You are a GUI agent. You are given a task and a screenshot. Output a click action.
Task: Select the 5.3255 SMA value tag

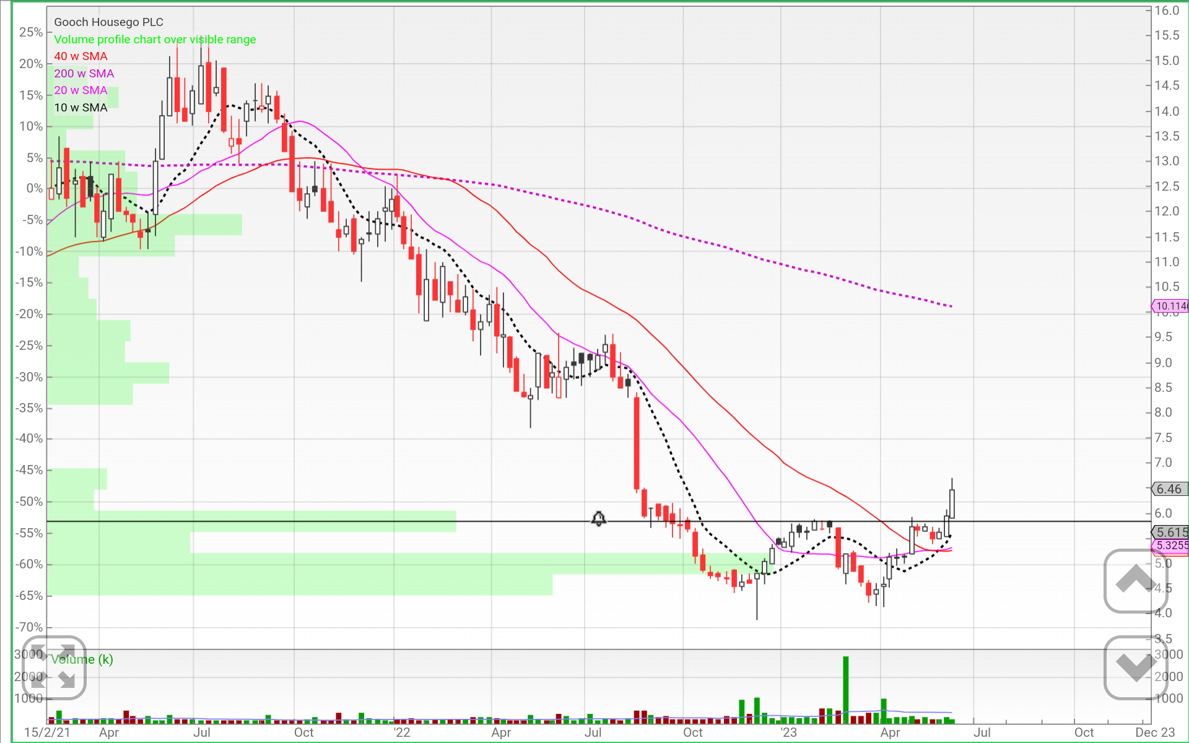[x=1170, y=545]
